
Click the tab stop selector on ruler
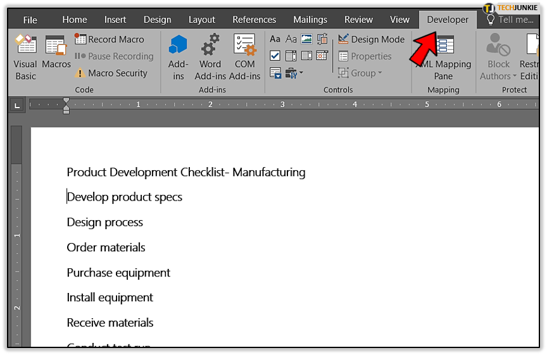(x=16, y=104)
